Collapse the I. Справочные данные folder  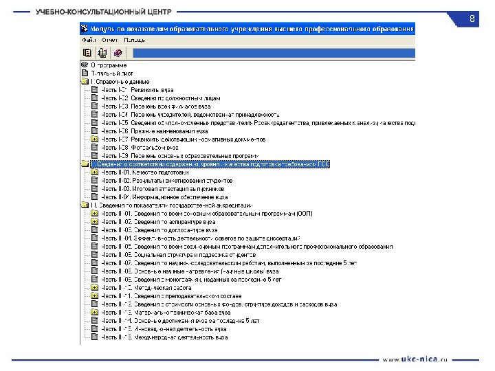[x=85, y=81]
